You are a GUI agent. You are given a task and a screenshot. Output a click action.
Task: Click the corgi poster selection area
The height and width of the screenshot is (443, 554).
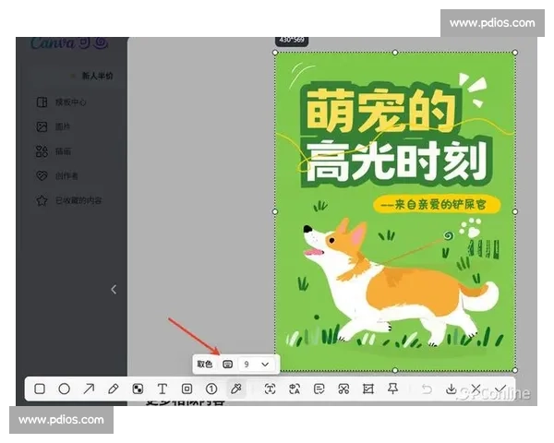[x=395, y=211]
